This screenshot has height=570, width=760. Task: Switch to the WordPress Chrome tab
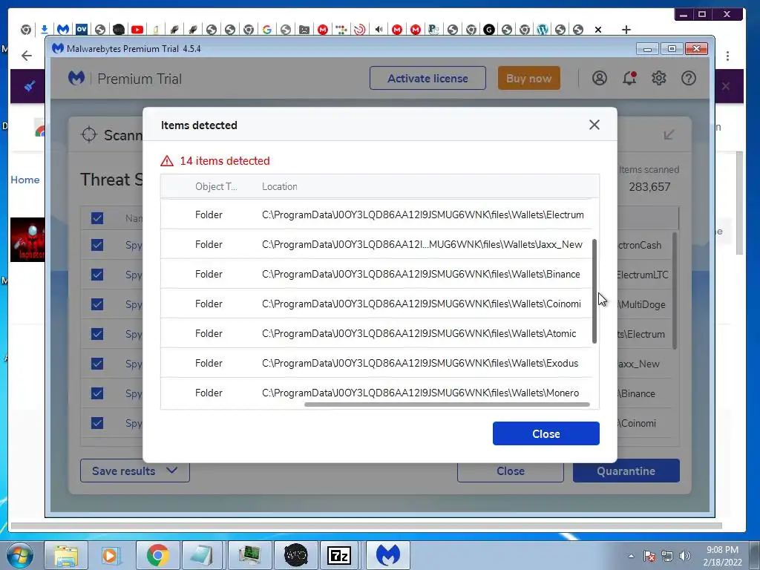(x=543, y=30)
